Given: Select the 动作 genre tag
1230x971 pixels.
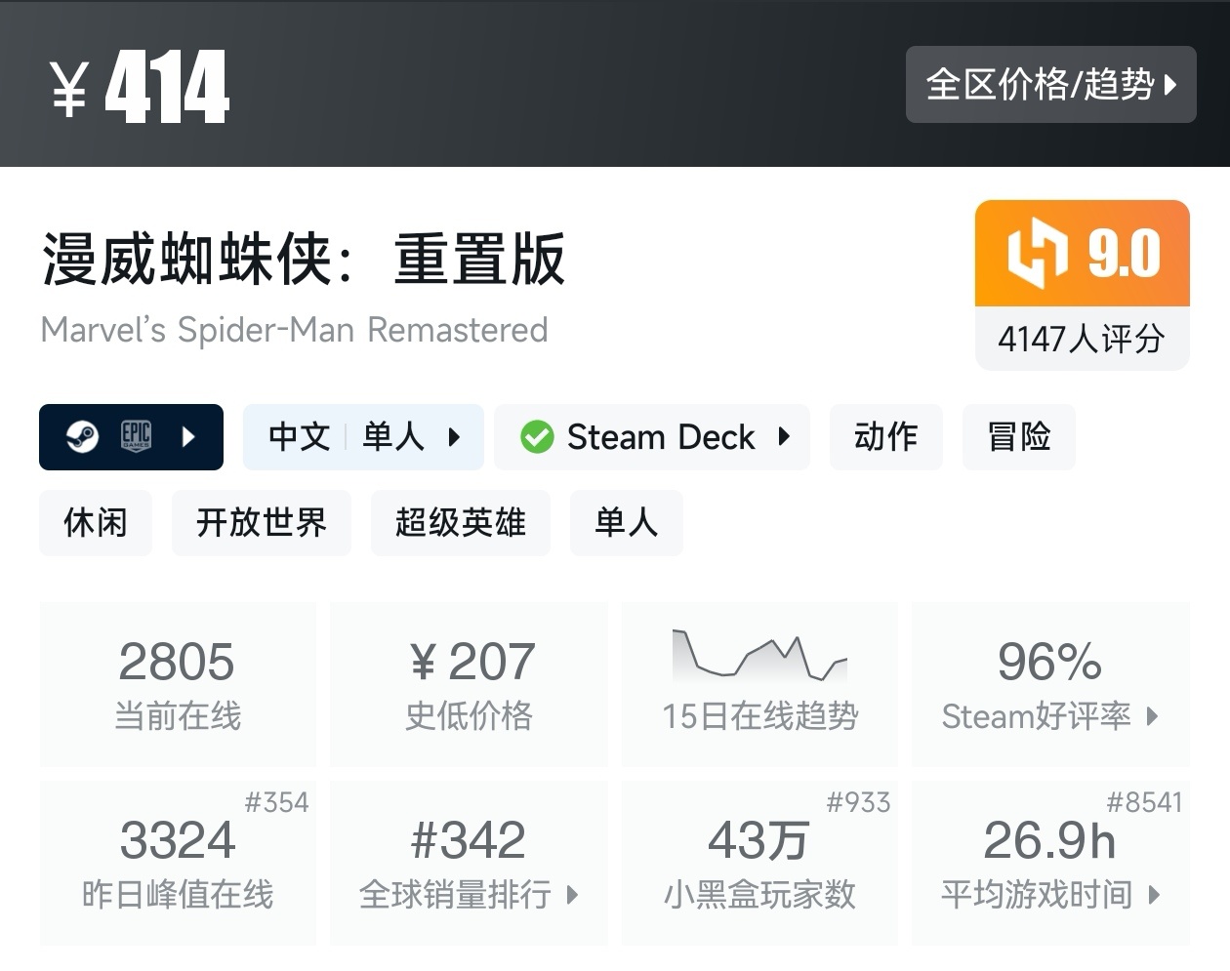Looking at the screenshot, I should point(885,437).
